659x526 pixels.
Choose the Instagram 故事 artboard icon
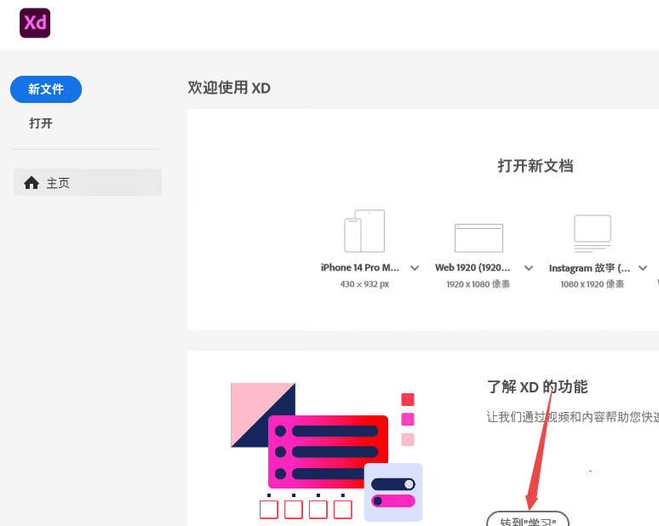click(593, 233)
